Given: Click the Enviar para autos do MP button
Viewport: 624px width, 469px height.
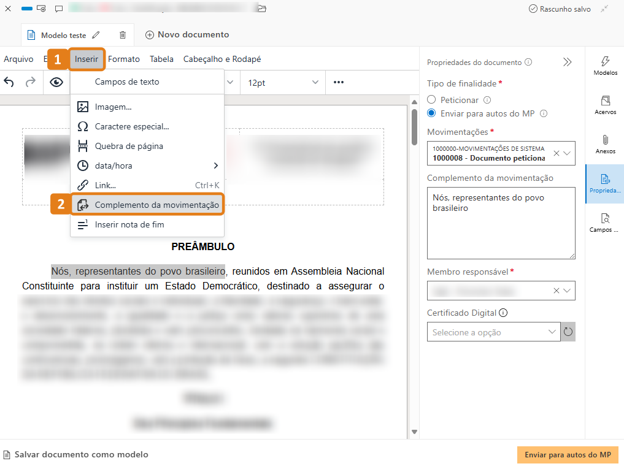Looking at the screenshot, I should [568, 455].
